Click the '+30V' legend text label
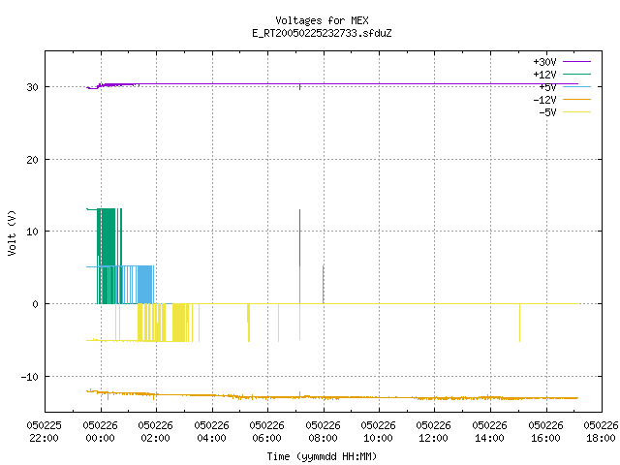This screenshot has height=465, width=620. click(x=544, y=62)
